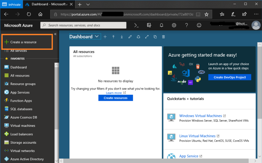The width and height of the screenshot is (262, 163).
Task: Open a new browser tab
Action: (80, 5)
